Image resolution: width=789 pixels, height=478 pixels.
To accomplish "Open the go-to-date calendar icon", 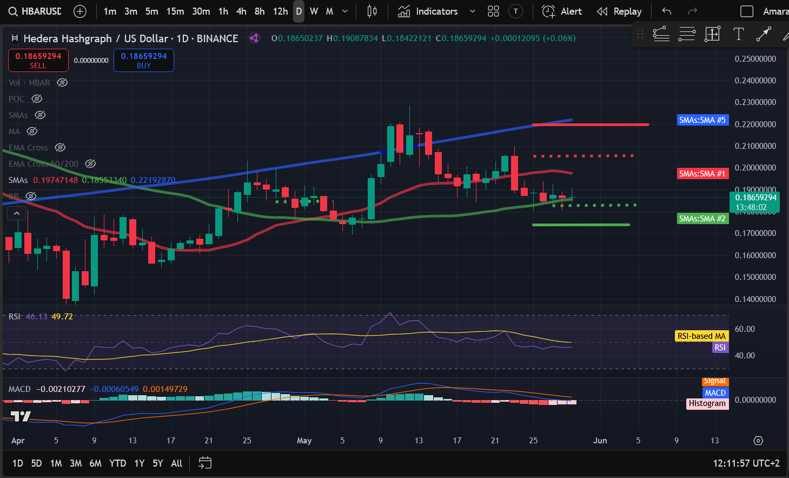I will (205, 463).
